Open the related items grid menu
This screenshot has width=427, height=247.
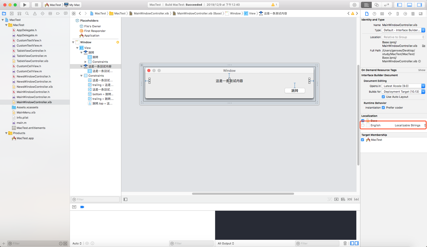pyautogui.click(x=74, y=13)
